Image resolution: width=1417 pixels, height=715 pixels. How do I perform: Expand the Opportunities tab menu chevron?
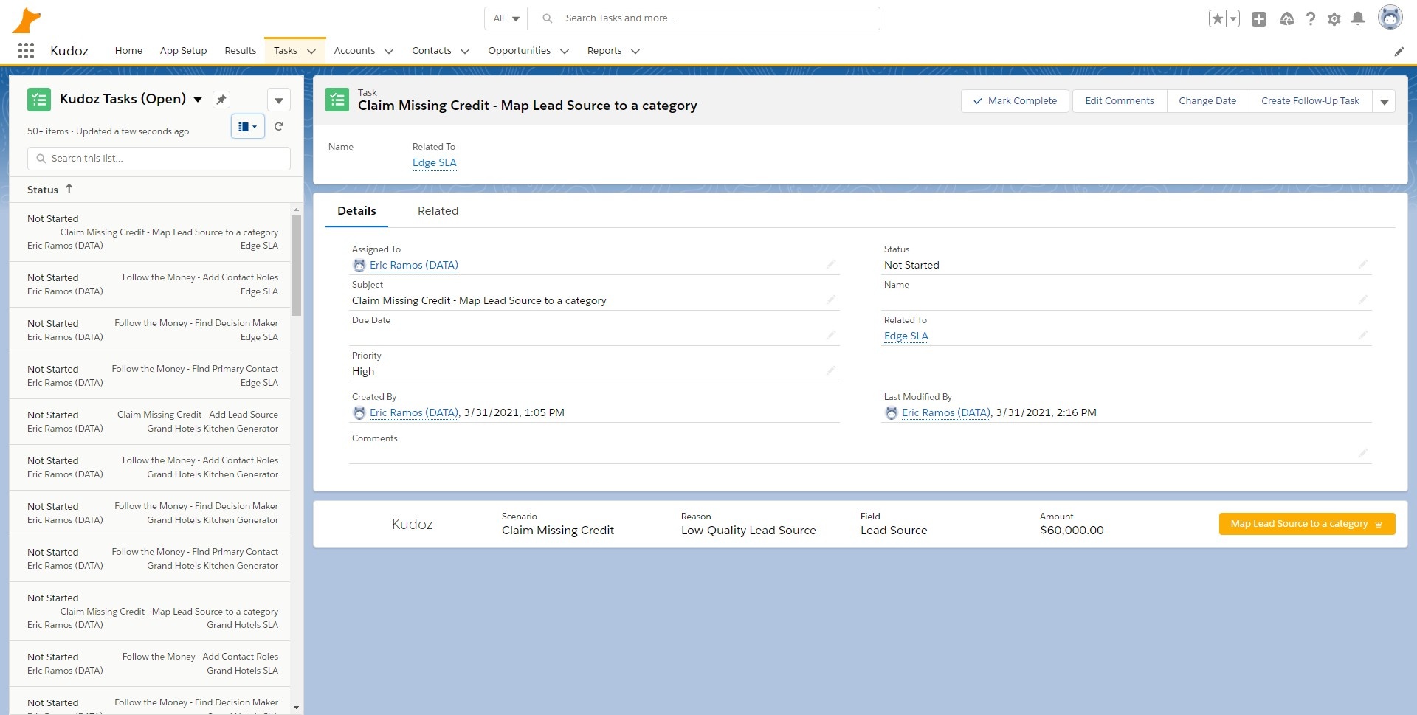click(x=565, y=52)
